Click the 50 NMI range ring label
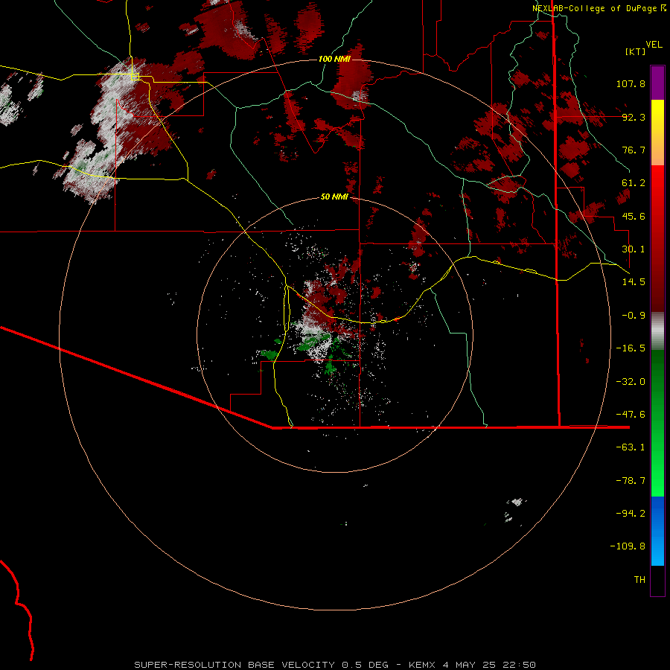Viewport: 670px width, 670px height. [x=334, y=197]
